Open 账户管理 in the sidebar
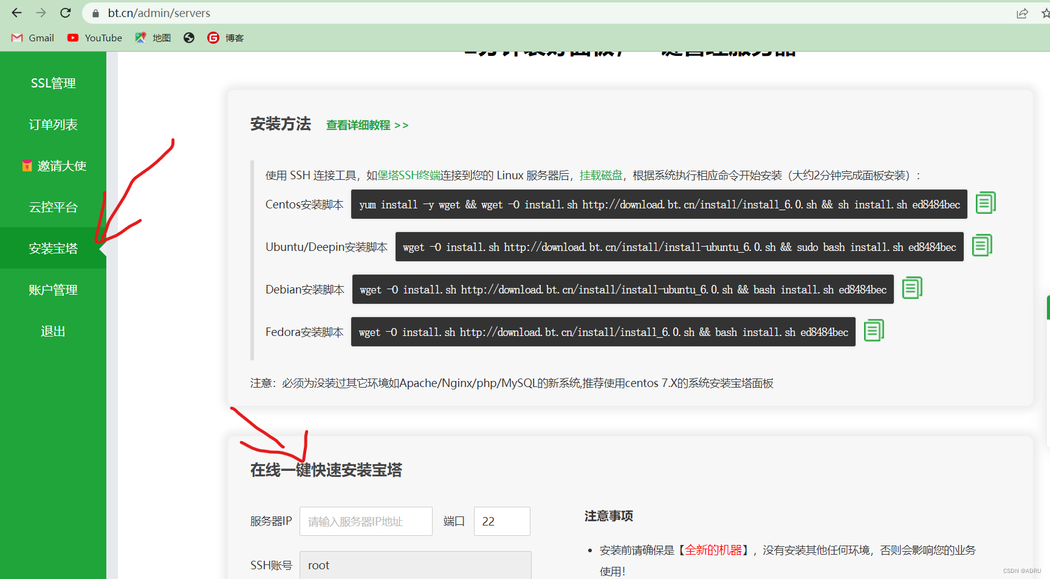This screenshot has width=1050, height=579. point(53,290)
